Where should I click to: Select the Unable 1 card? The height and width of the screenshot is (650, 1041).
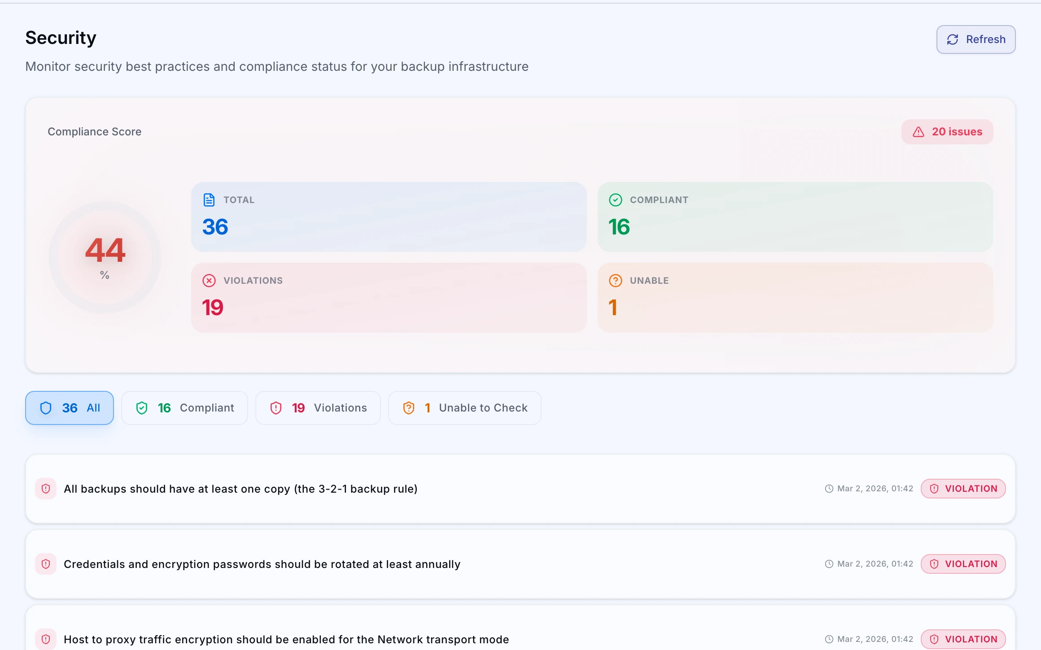coord(795,298)
